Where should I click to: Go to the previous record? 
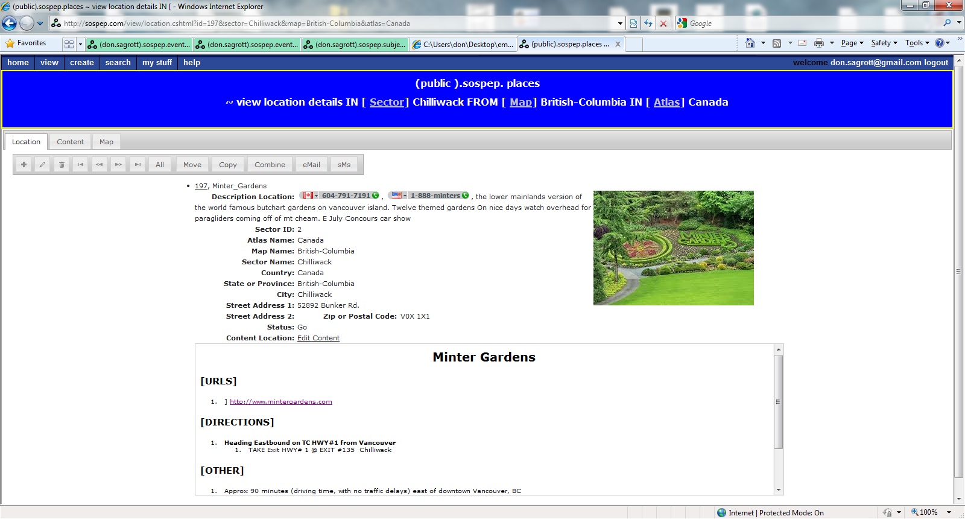click(x=100, y=165)
